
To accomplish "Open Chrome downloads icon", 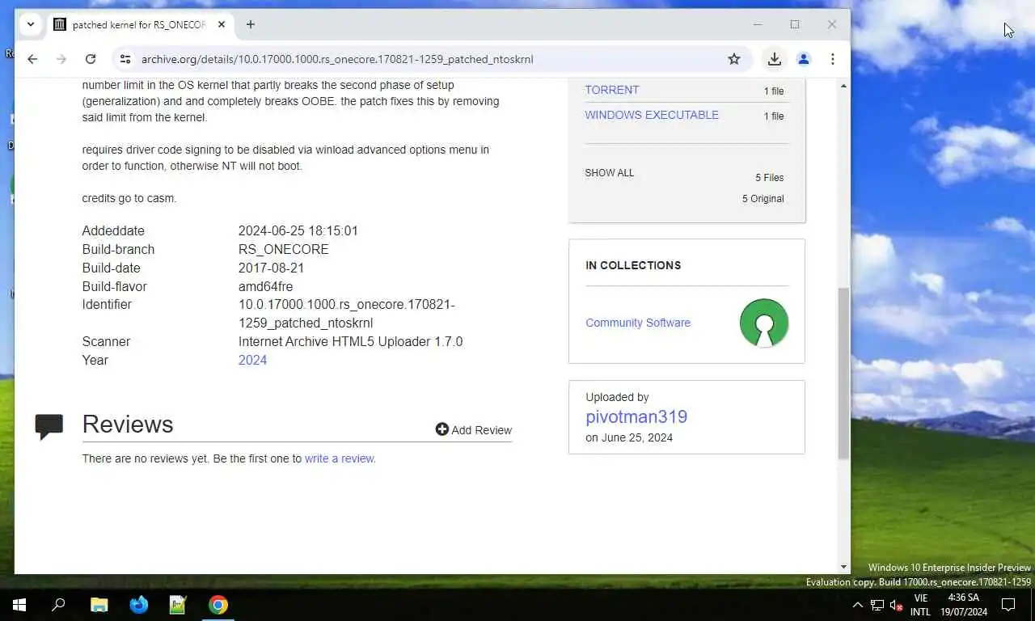I will pyautogui.click(x=775, y=59).
